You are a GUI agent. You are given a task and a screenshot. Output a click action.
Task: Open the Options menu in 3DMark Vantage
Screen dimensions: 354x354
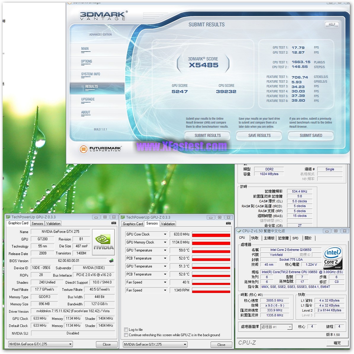point(87,62)
